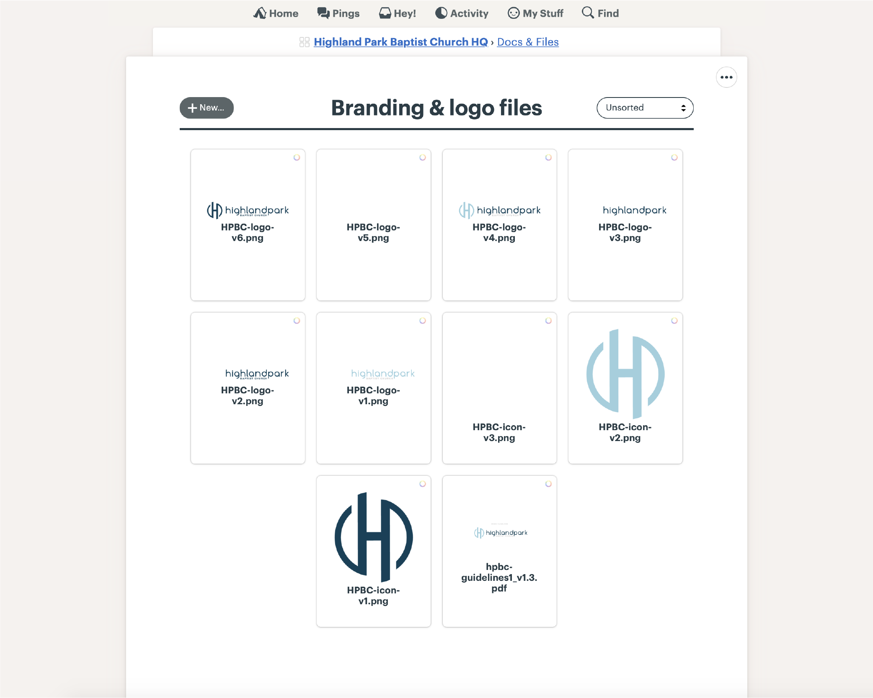
Task: Open hpbc-guidelines1_v1.3.pdf document
Action: coord(500,552)
